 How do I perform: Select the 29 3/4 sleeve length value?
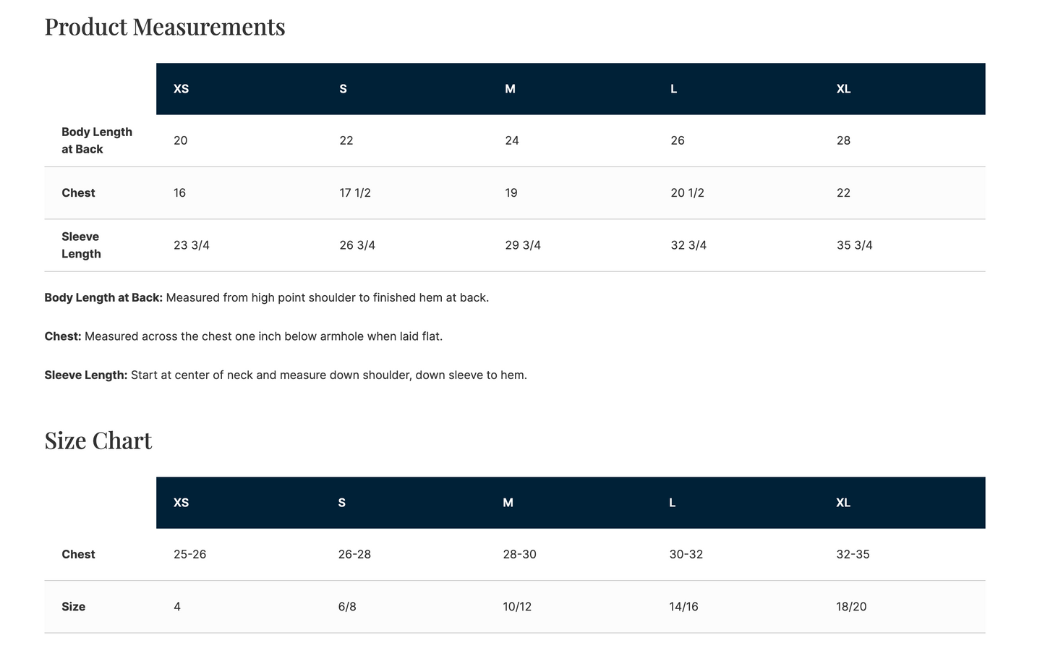click(x=523, y=245)
